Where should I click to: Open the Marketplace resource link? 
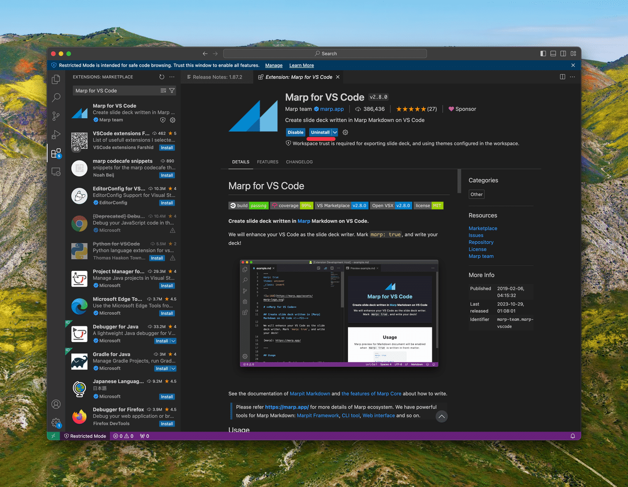pyautogui.click(x=483, y=229)
